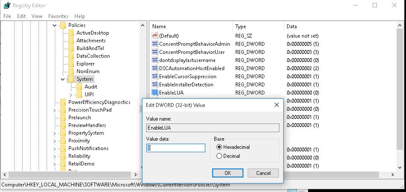Sort values by the Type column header
The image size is (406, 192).
pos(240,27)
